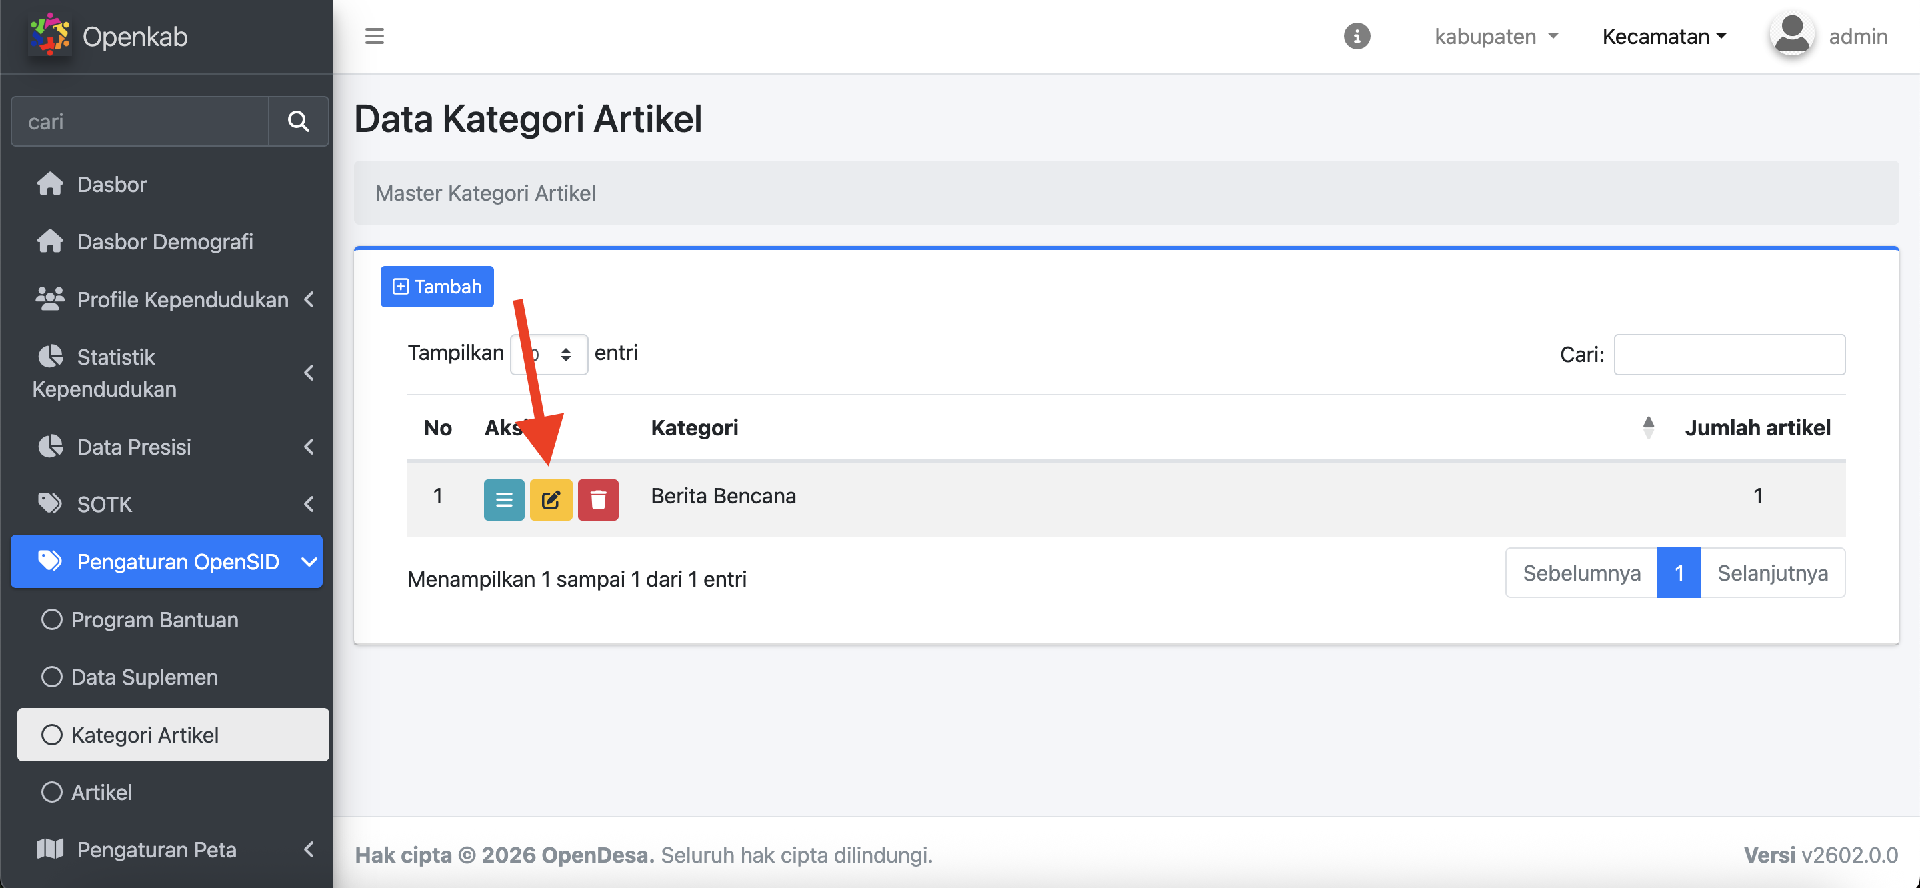Click the info circle icon in the header
This screenshot has height=888, width=1920.
1357,36
